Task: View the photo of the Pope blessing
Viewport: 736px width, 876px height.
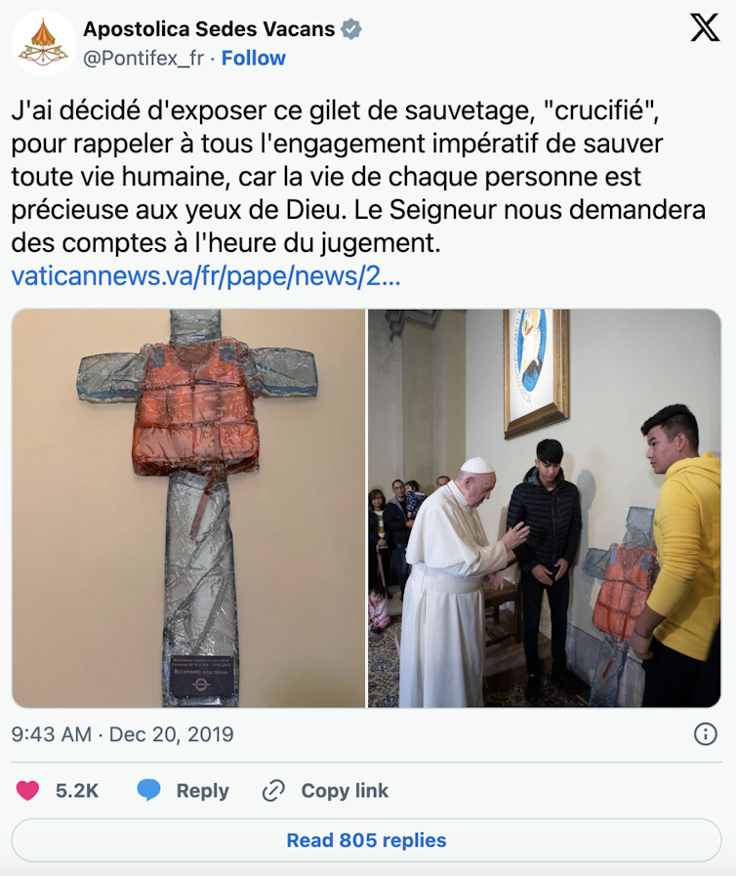Action: [545, 509]
